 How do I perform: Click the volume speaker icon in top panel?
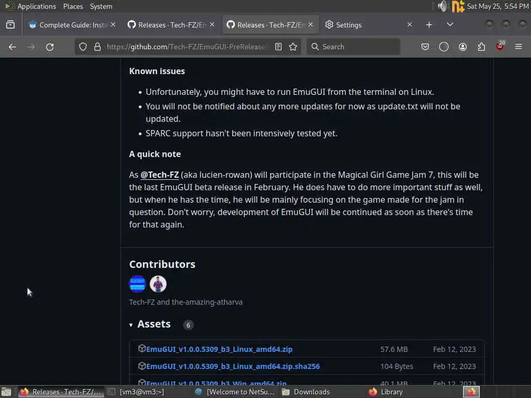click(x=442, y=6)
